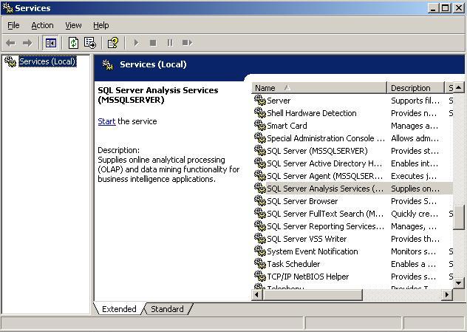Click the Start Service play icon

[136, 43]
